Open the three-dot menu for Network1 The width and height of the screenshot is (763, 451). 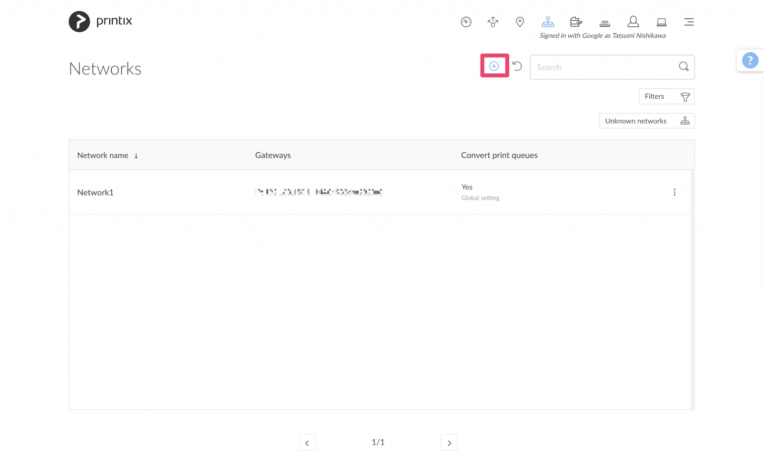[675, 192]
